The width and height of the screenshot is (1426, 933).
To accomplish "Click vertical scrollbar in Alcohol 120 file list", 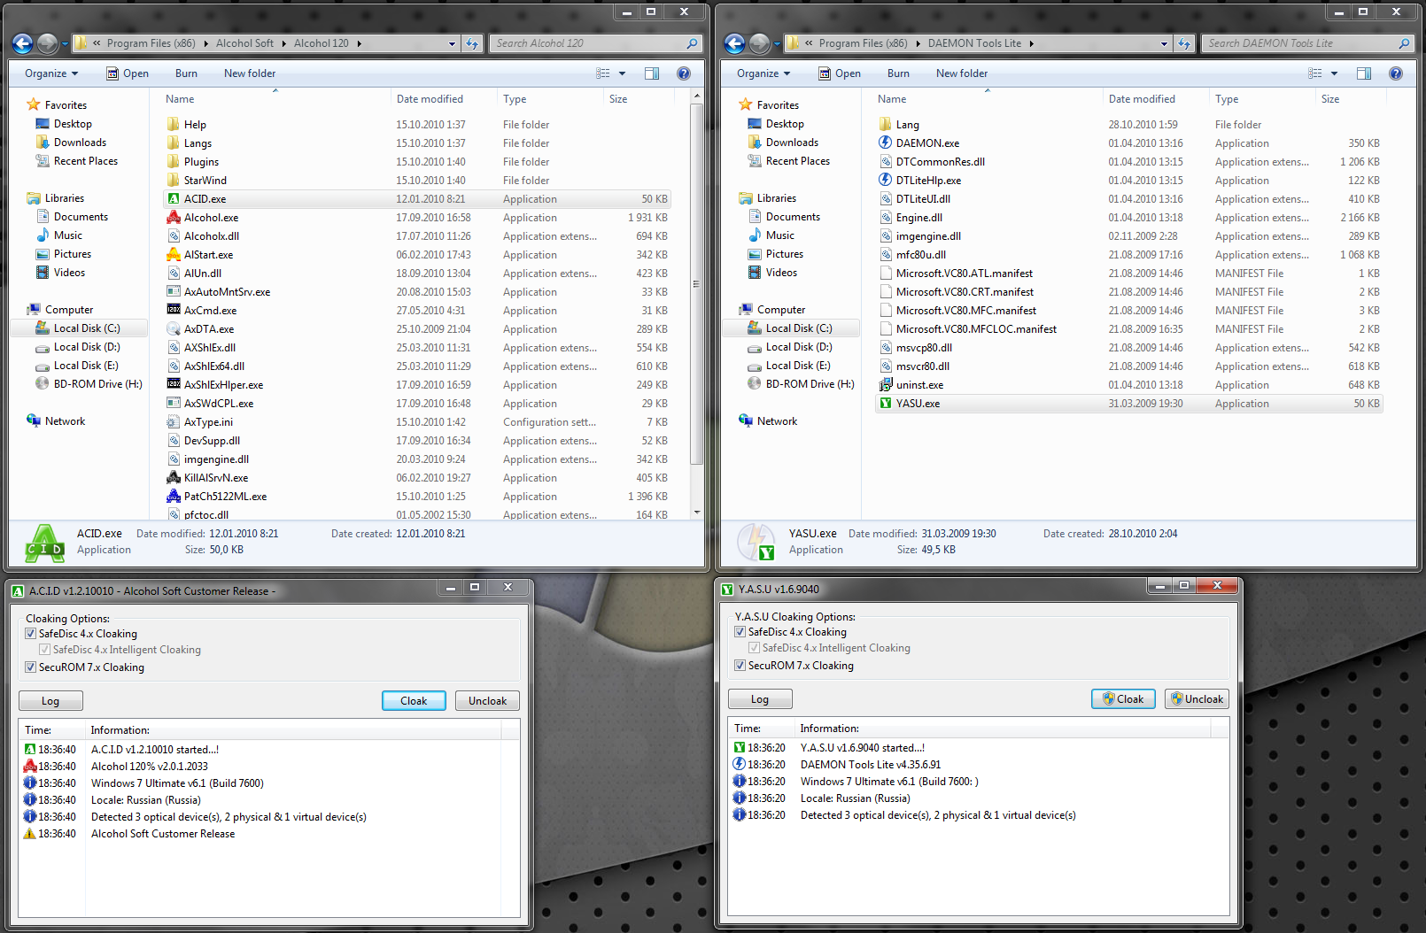I will pyautogui.click(x=696, y=283).
